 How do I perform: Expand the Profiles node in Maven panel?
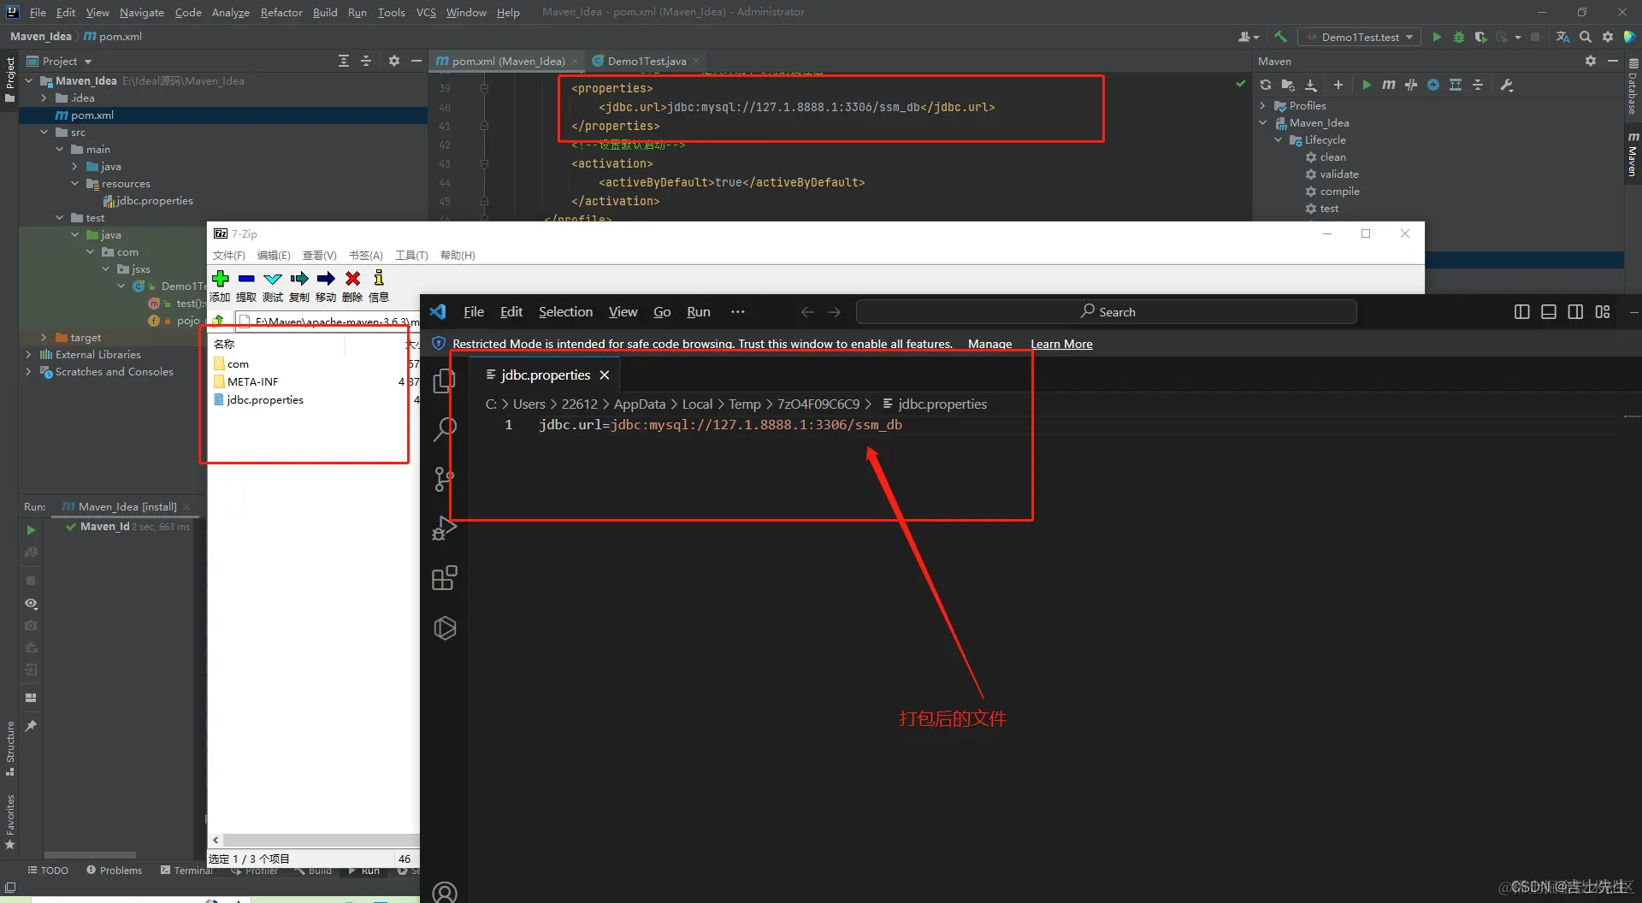[1263, 106]
